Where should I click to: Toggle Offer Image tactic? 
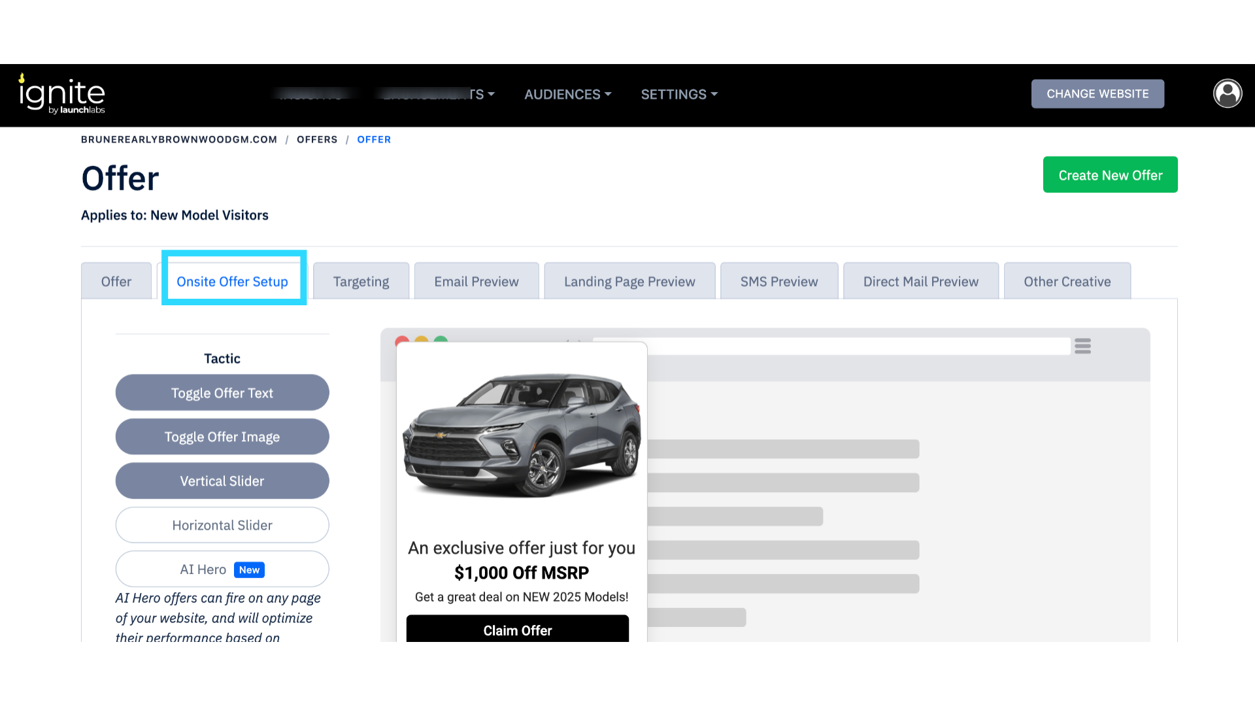coord(222,437)
